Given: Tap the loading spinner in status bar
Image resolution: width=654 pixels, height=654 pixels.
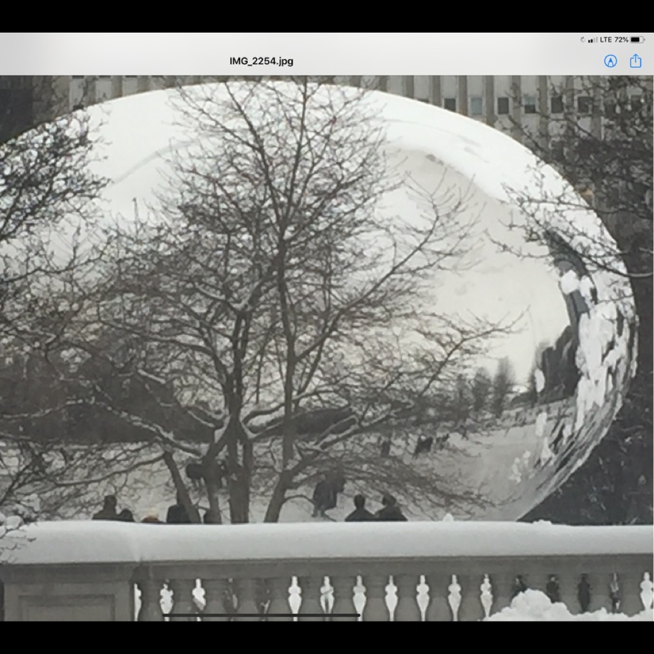Looking at the screenshot, I should pos(582,40).
